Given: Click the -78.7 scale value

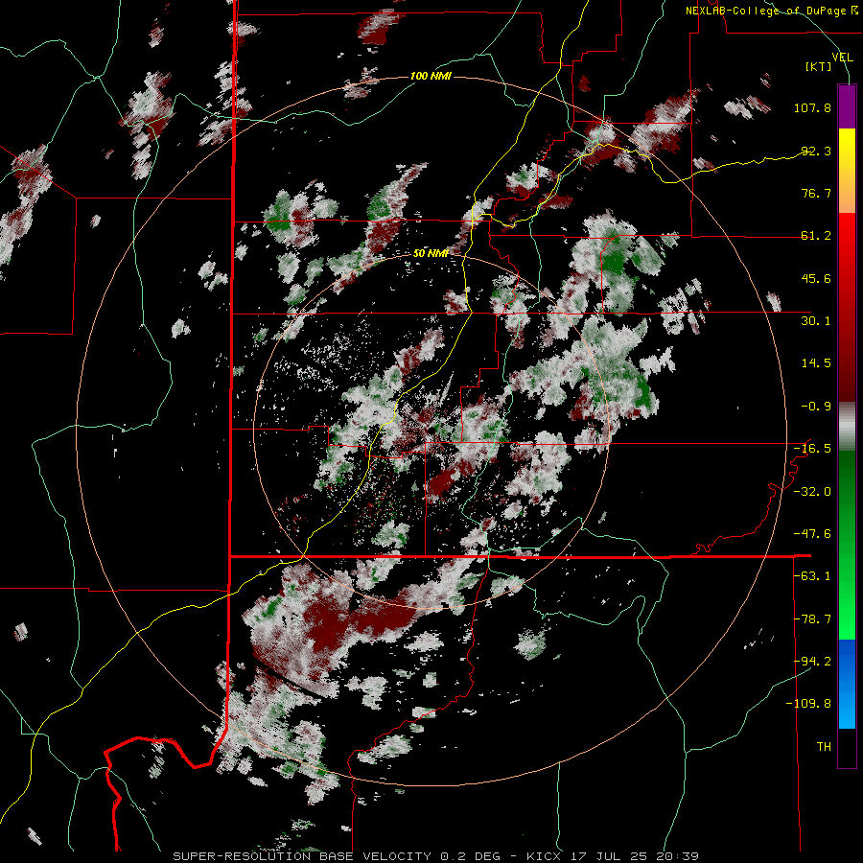Looking at the screenshot, I should (812, 619).
